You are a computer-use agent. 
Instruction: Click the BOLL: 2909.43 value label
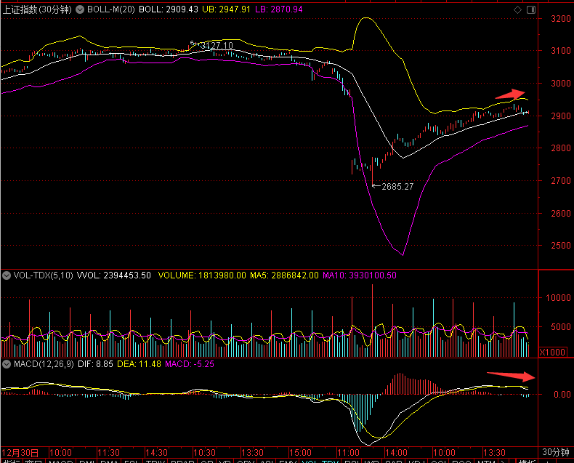pos(169,9)
